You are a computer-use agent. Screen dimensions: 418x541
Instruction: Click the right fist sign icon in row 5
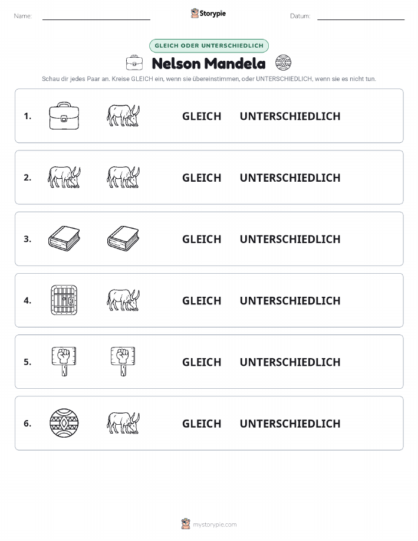tap(123, 362)
